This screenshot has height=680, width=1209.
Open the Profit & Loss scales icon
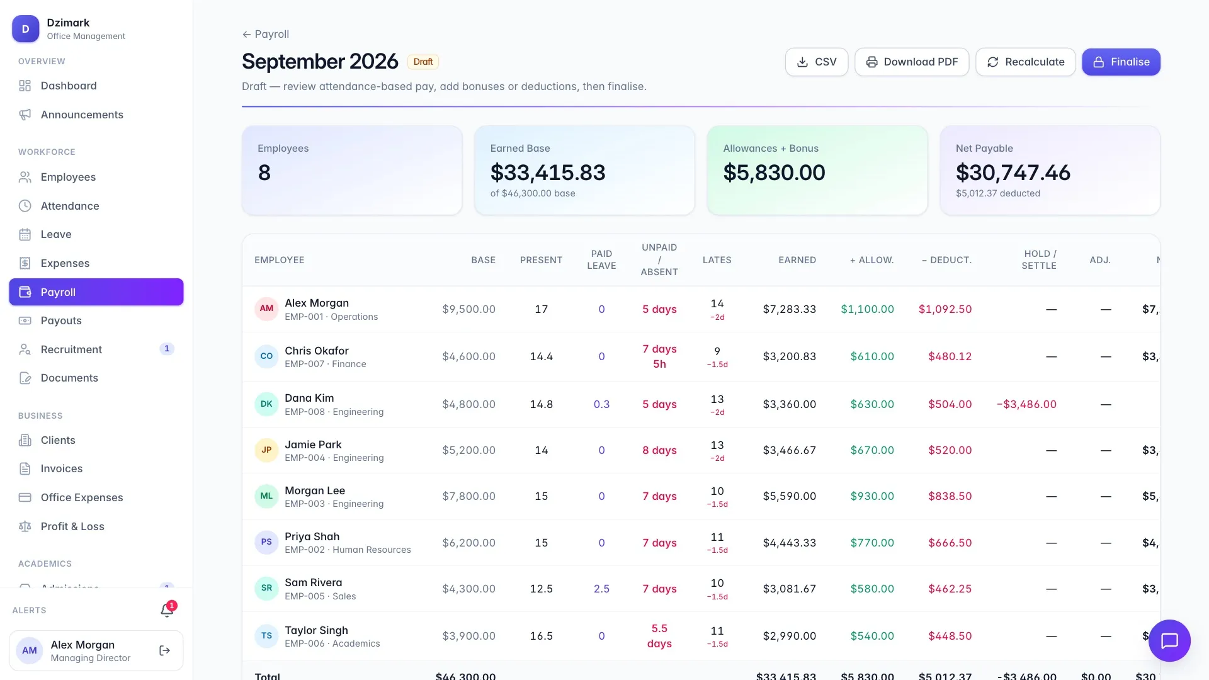point(25,526)
